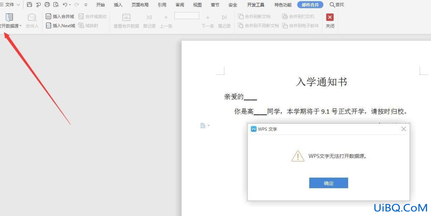The image size is (431, 216).
Task: Switch to the 开始 tab
Action: pyautogui.click(x=100, y=5)
